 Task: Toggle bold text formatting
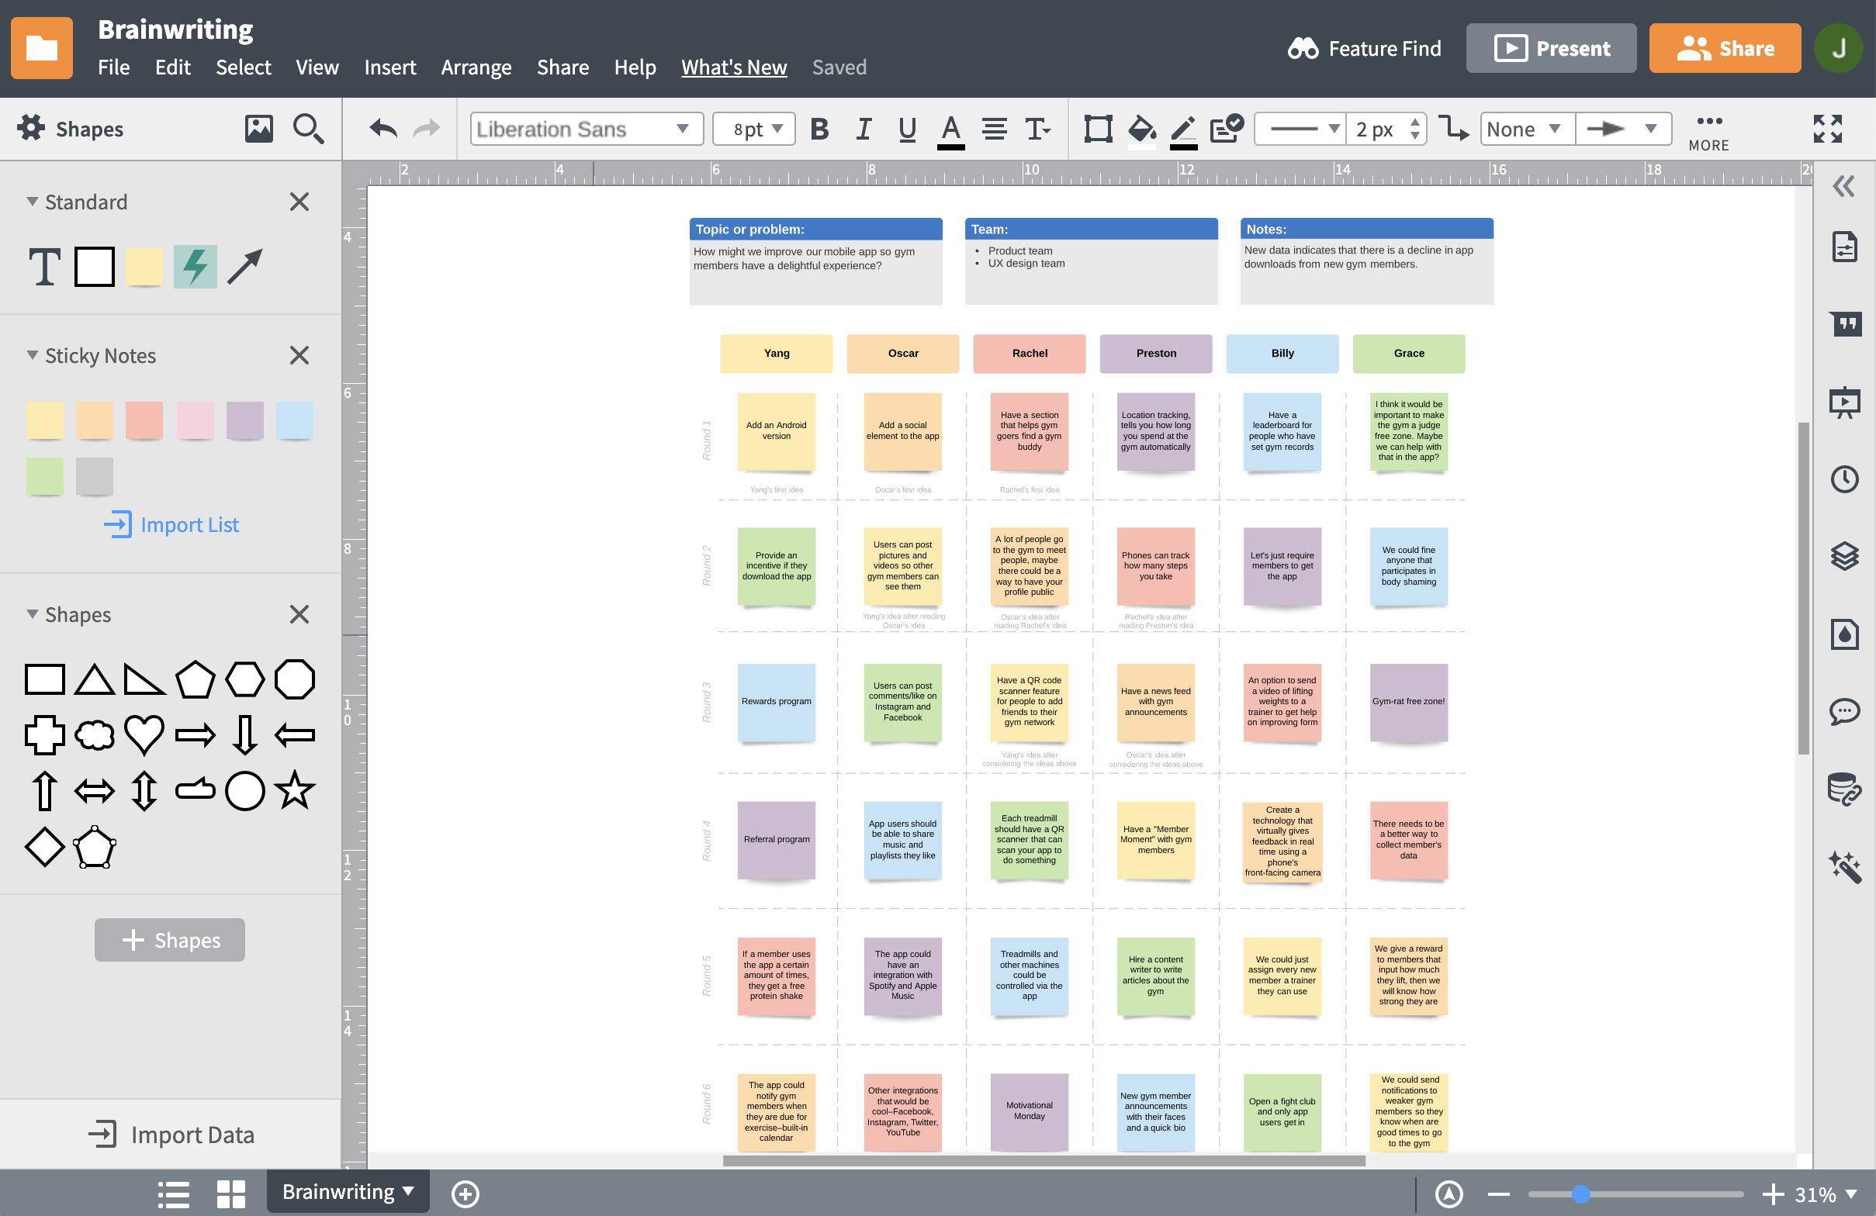(x=819, y=129)
